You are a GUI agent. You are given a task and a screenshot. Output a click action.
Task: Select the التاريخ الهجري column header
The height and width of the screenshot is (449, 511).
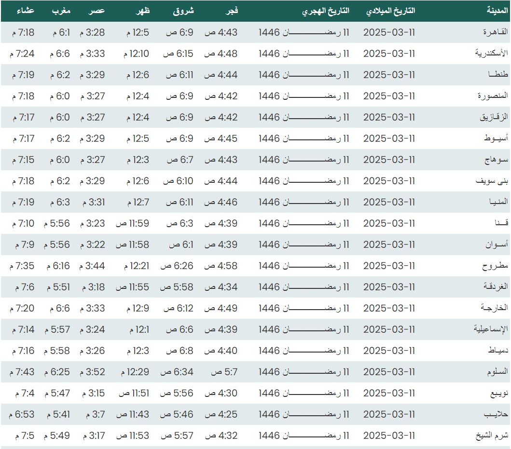(326, 11)
